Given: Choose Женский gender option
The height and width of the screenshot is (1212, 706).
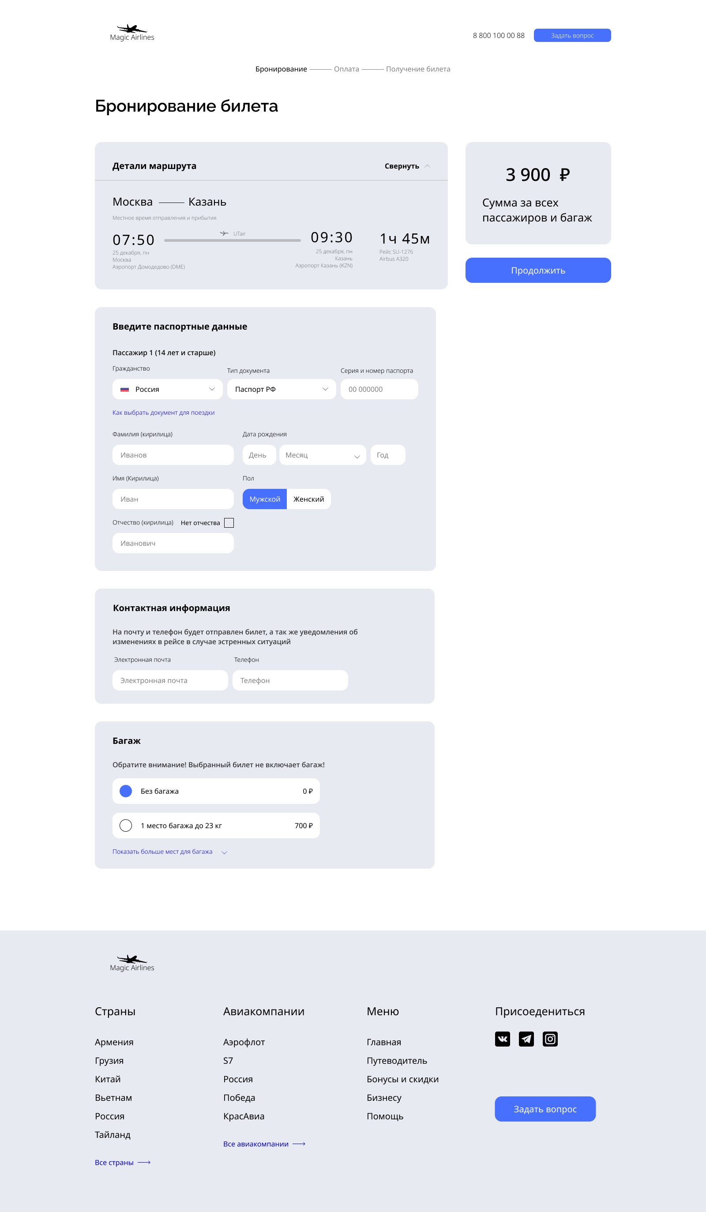Looking at the screenshot, I should pyautogui.click(x=309, y=499).
